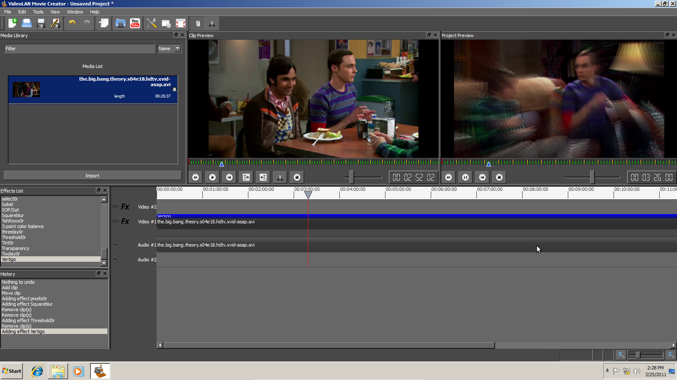Select the Transparency effect in Effects List
677x380 pixels.
[x=16, y=248]
